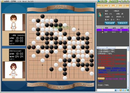This screenshot has width=130, height=93.
Task: Click the 04-34 countdown timer
Action: pos(19,57)
